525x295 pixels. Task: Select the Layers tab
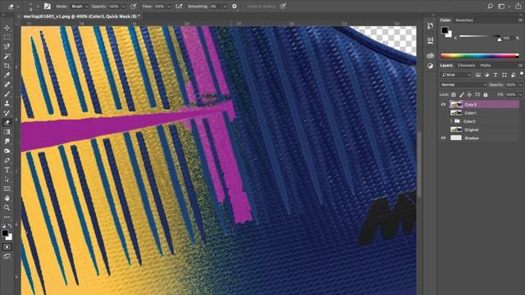446,66
